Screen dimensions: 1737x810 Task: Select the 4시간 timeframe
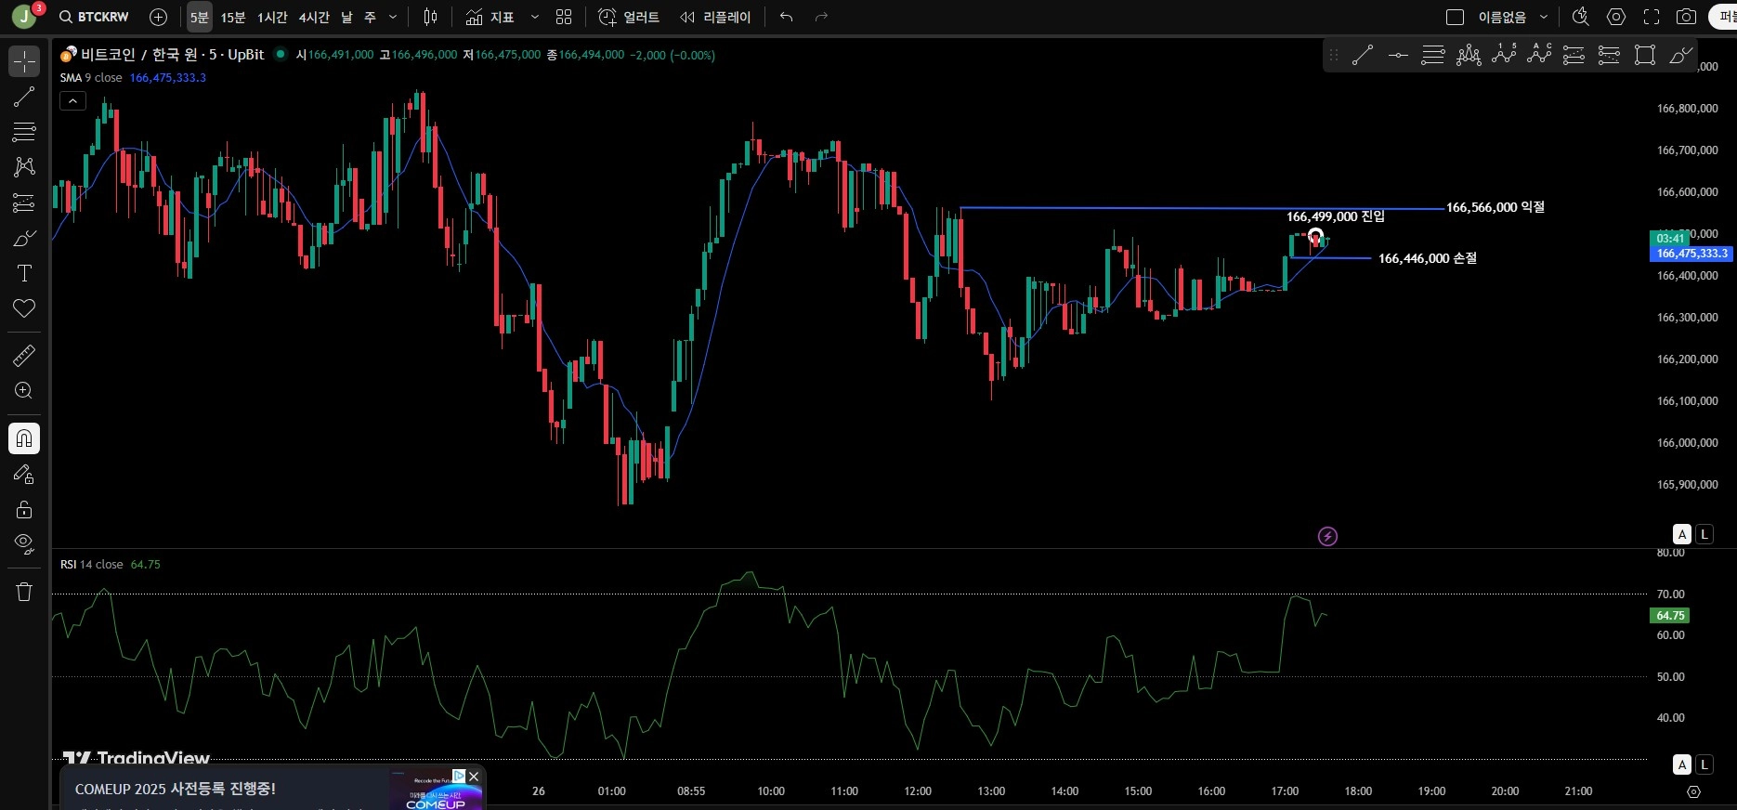314,17
